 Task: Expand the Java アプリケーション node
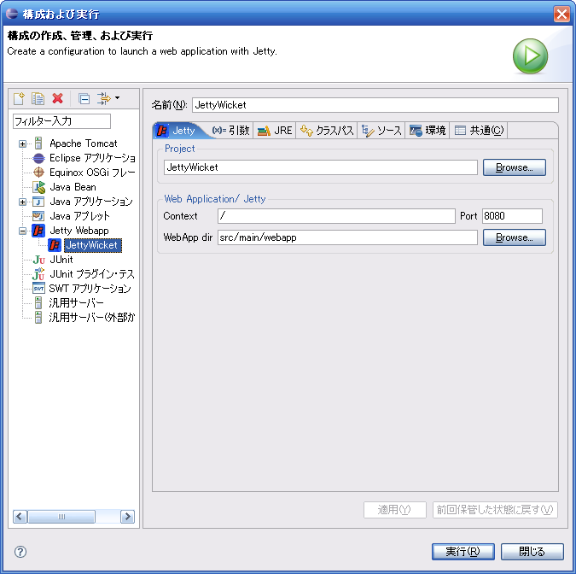point(23,202)
